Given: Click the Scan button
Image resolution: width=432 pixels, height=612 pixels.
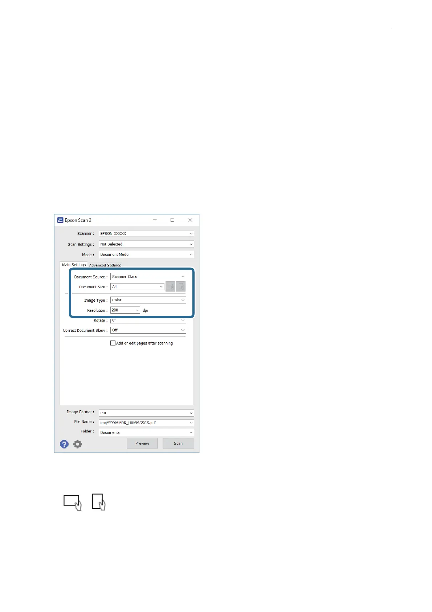Looking at the screenshot, I should 178,443.
